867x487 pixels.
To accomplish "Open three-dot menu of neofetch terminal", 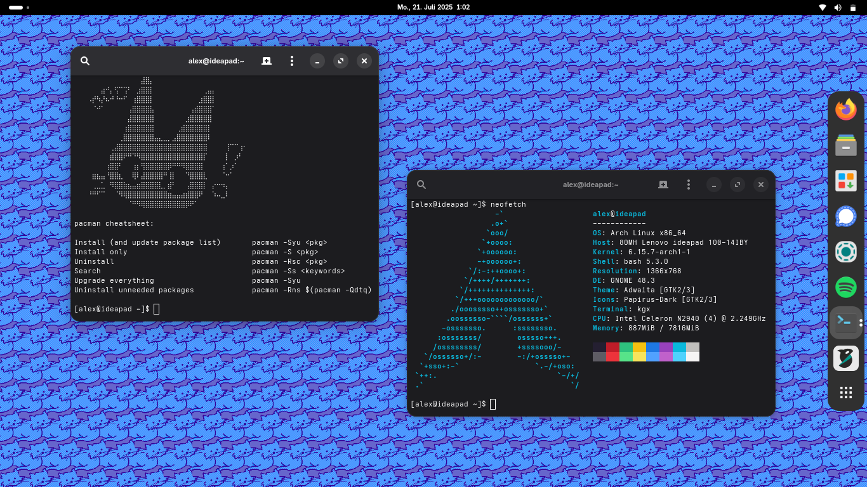I will pyautogui.click(x=689, y=185).
